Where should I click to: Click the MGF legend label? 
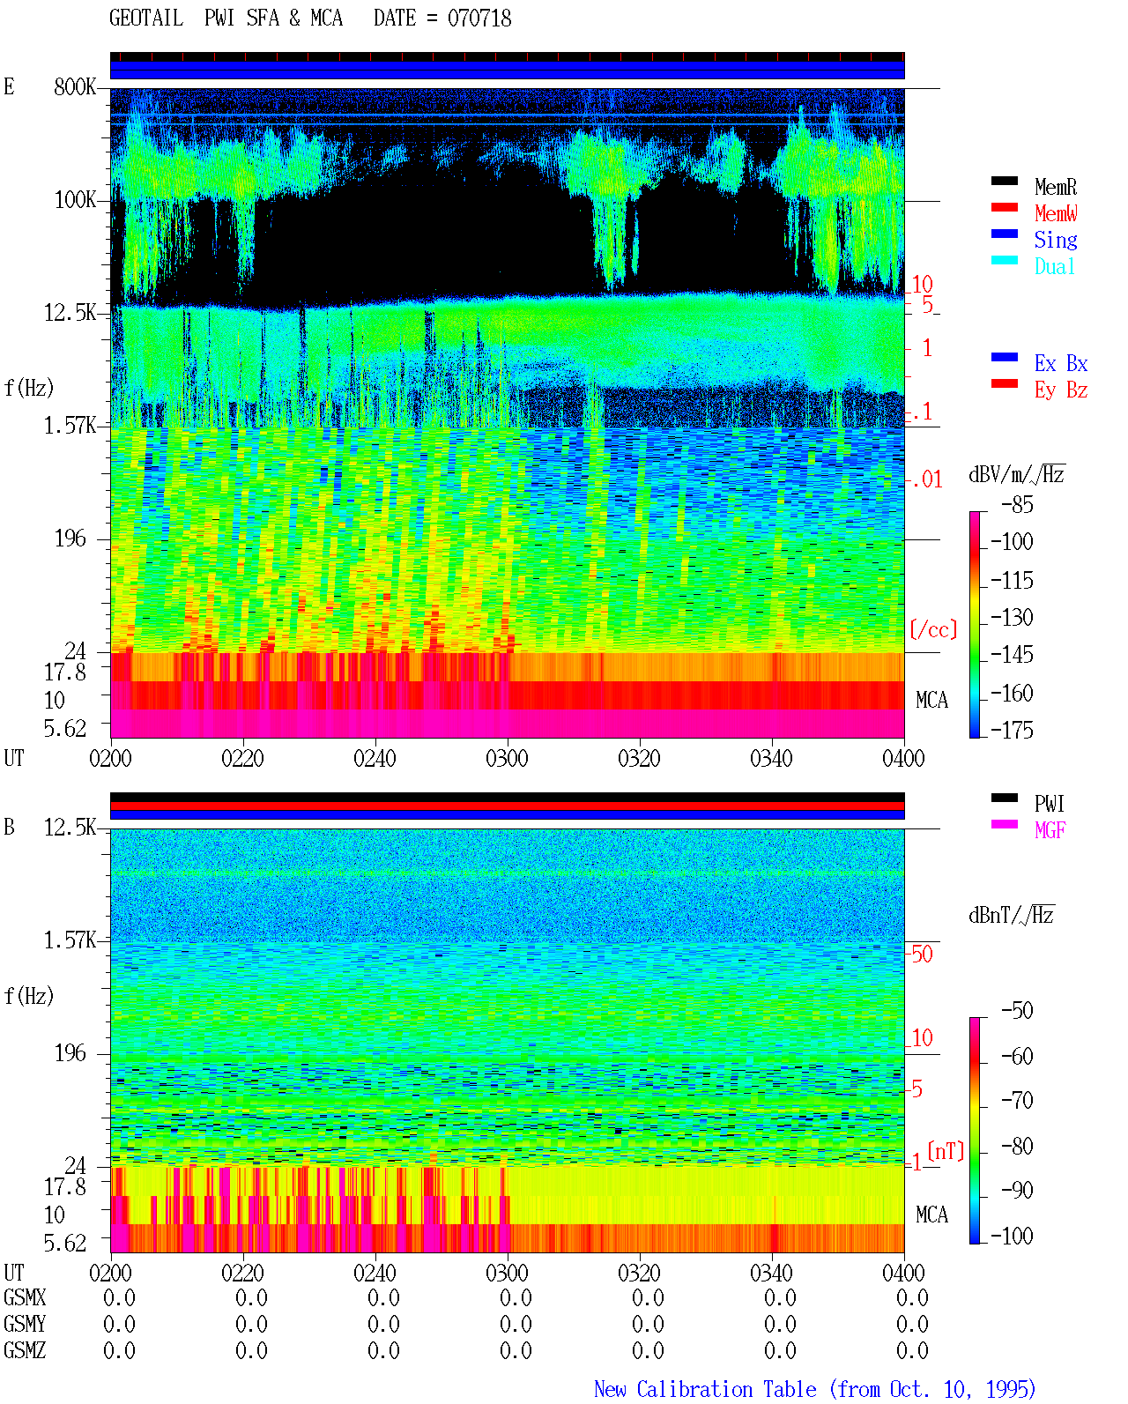point(1050,830)
